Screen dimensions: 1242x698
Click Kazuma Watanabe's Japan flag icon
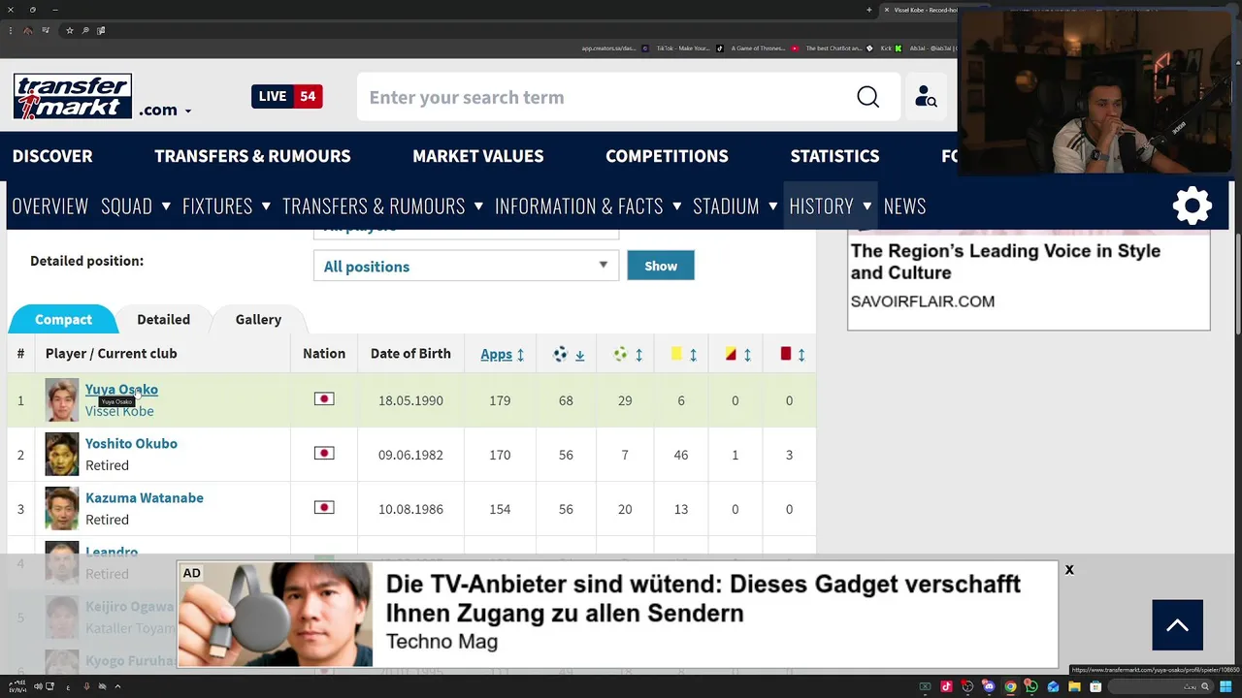point(324,508)
